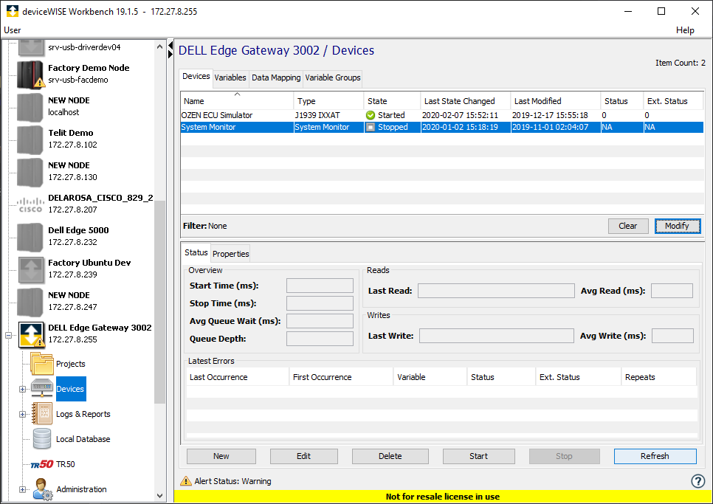Image resolution: width=713 pixels, height=504 pixels.
Task: Expand the left pane with right arrow
Action: 170,54
